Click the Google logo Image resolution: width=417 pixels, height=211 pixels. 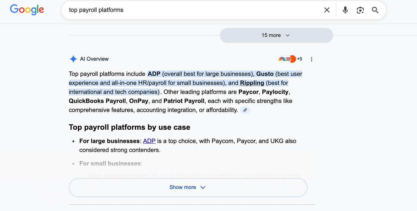tap(27, 10)
